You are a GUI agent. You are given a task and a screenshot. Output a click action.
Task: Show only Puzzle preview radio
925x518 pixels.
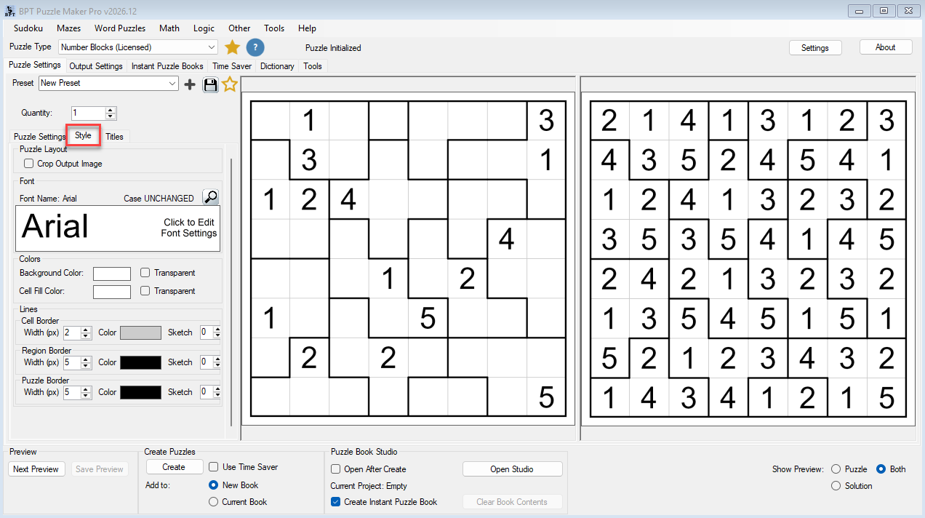pyautogui.click(x=836, y=469)
